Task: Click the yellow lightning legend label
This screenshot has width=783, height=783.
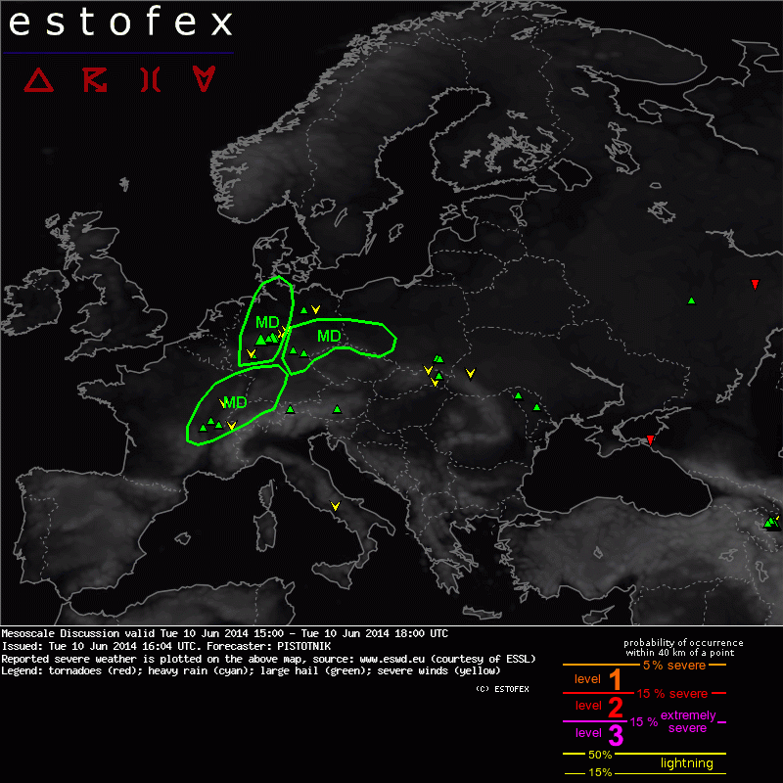Action: click(686, 763)
